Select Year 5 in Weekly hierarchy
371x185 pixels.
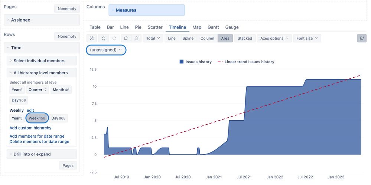coord(17,118)
